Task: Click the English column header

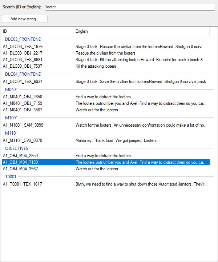Action: point(141,31)
